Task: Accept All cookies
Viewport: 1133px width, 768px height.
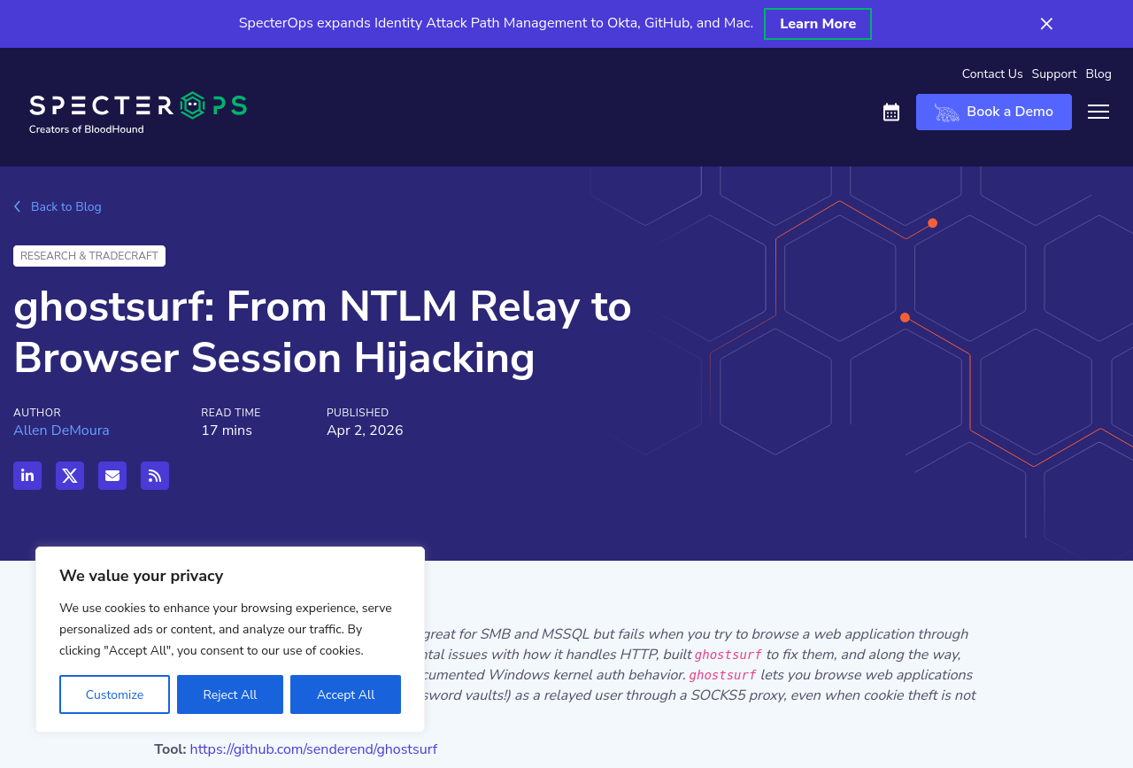Action: coord(345,694)
